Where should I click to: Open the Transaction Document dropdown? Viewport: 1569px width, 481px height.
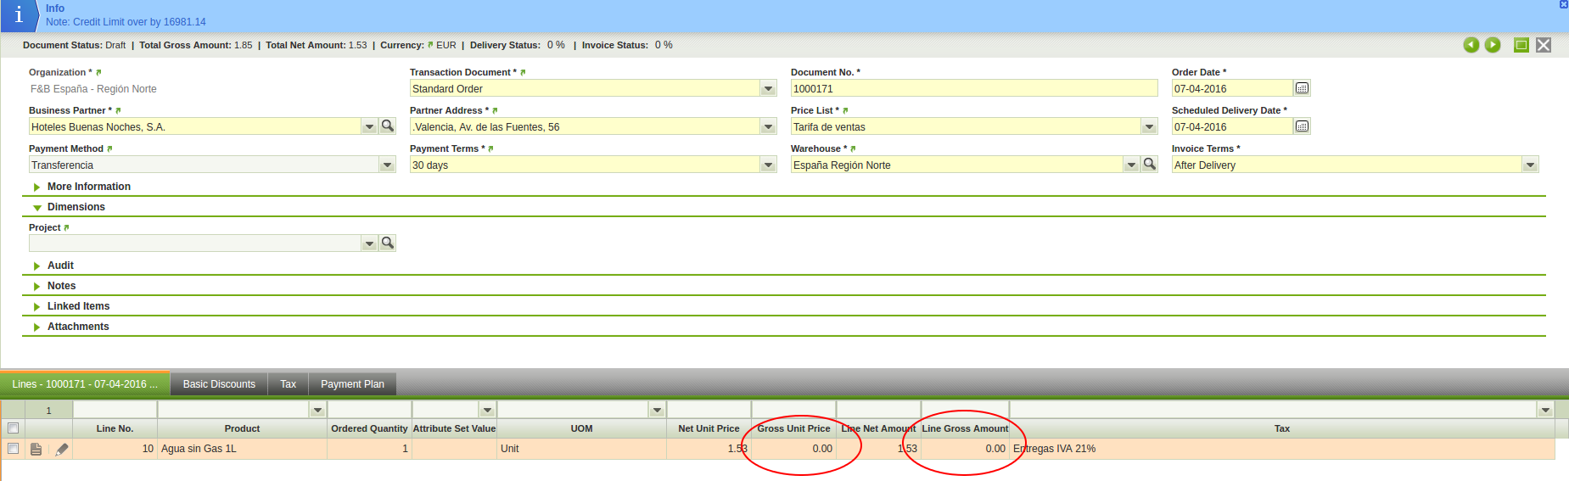(x=768, y=89)
